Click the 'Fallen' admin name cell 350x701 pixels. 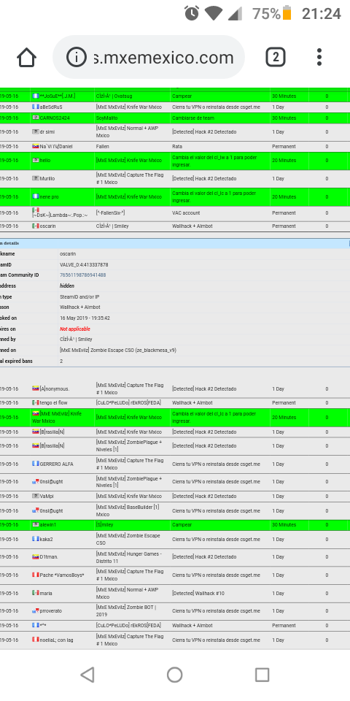(102, 146)
